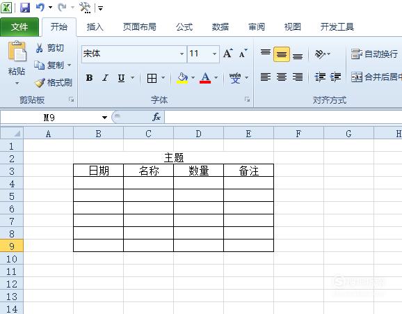Select the 备注 header cell
The image size is (402, 314).
coord(248,171)
